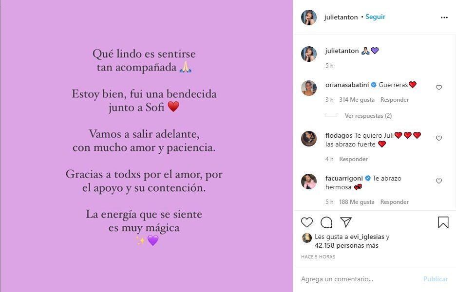Like the post with the heart icon

[307, 222]
